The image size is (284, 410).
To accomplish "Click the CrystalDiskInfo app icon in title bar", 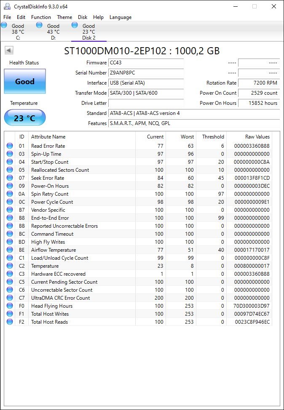I will coord(7,6).
